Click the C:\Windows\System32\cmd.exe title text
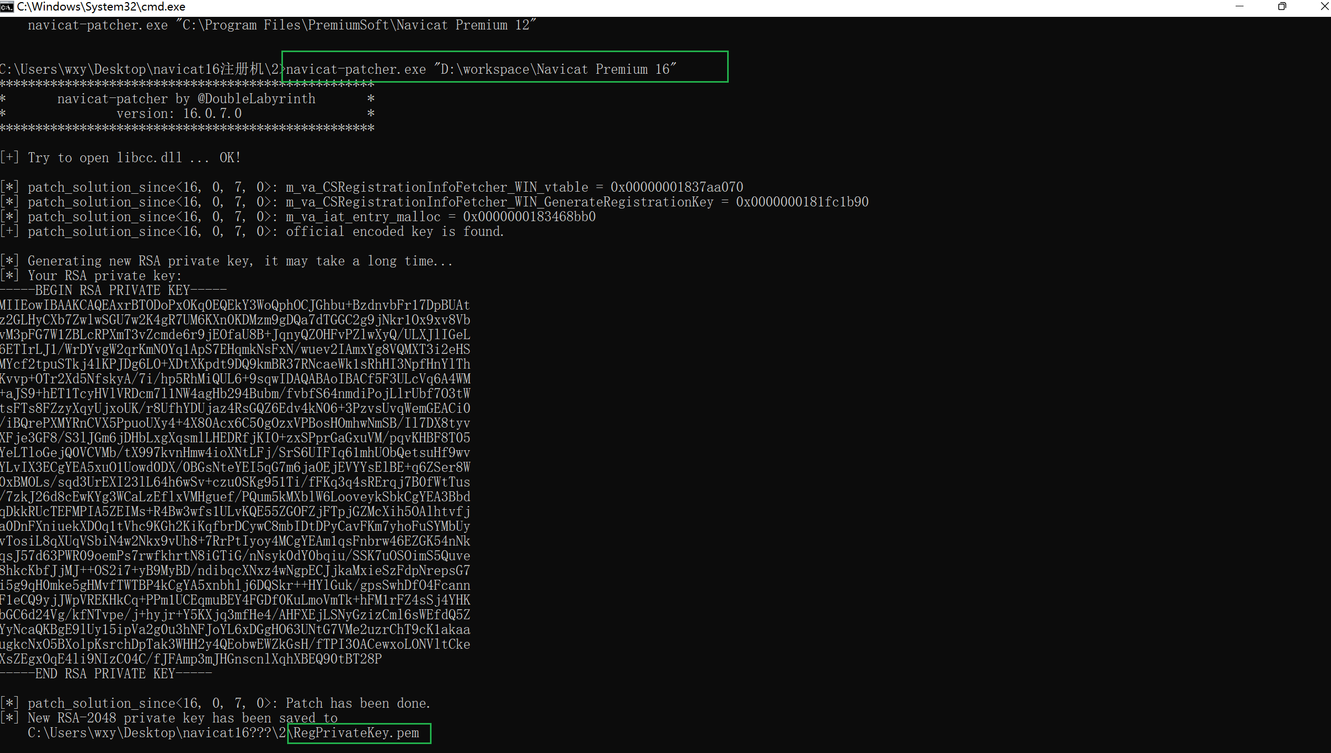Image resolution: width=1331 pixels, height=753 pixels. point(101,7)
